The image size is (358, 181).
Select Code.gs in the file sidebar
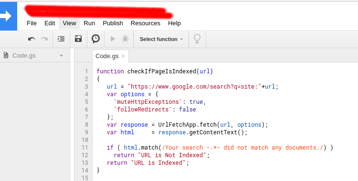pos(24,56)
